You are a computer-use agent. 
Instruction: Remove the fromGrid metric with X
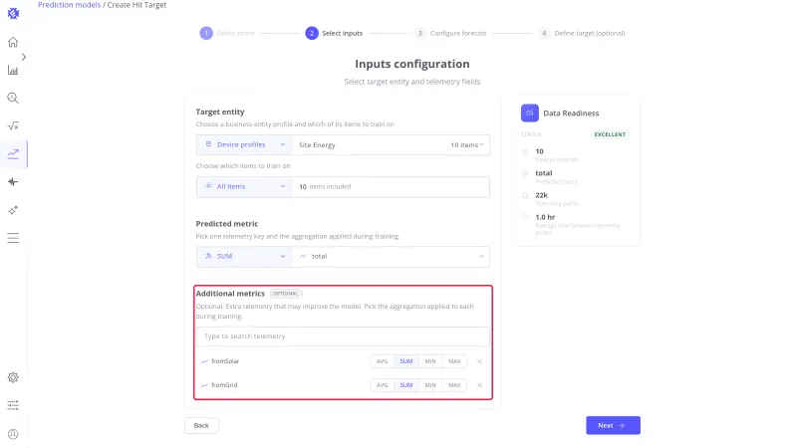click(479, 385)
